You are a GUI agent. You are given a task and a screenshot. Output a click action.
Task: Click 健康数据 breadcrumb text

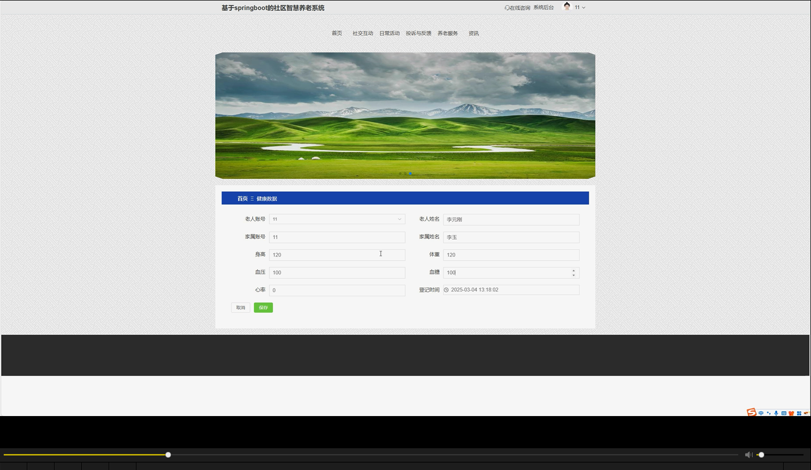(x=266, y=199)
